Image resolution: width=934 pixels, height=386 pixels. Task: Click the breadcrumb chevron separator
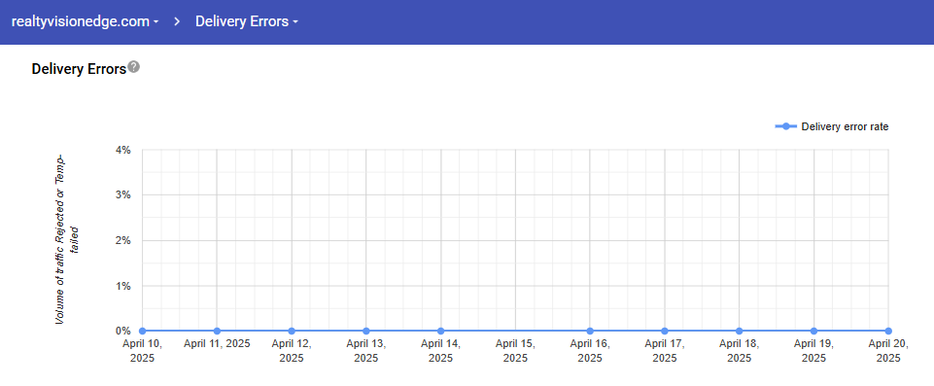click(178, 22)
